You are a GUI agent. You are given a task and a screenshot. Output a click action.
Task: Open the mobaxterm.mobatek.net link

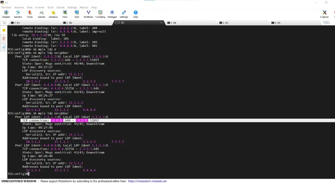(x=147, y=181)
